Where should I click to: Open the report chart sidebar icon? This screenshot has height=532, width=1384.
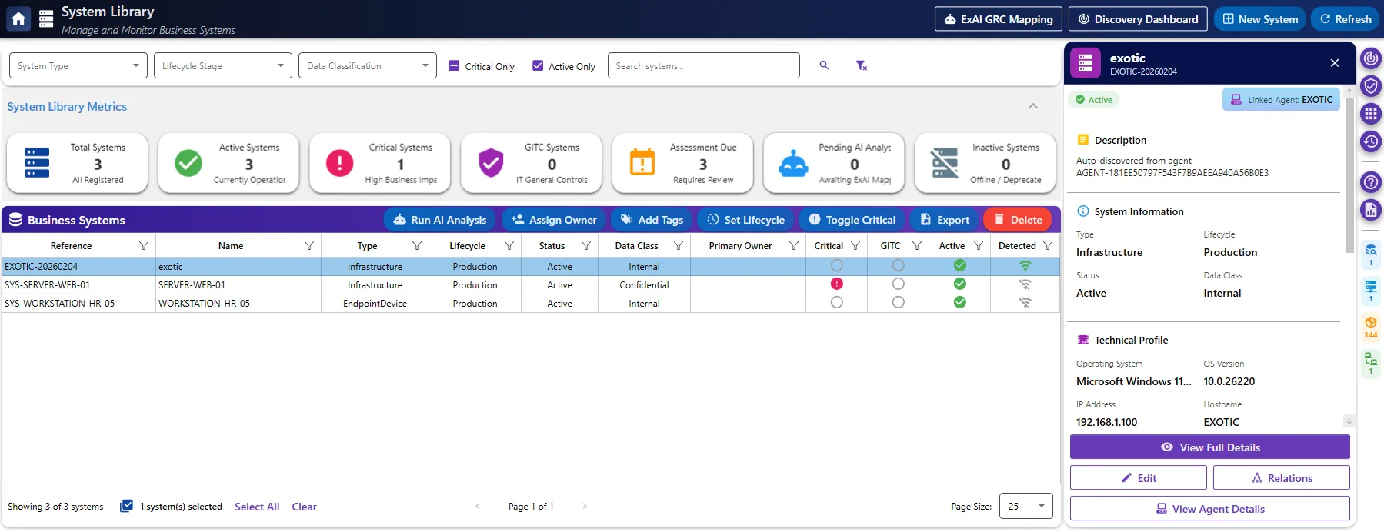tap(1371, 209)
